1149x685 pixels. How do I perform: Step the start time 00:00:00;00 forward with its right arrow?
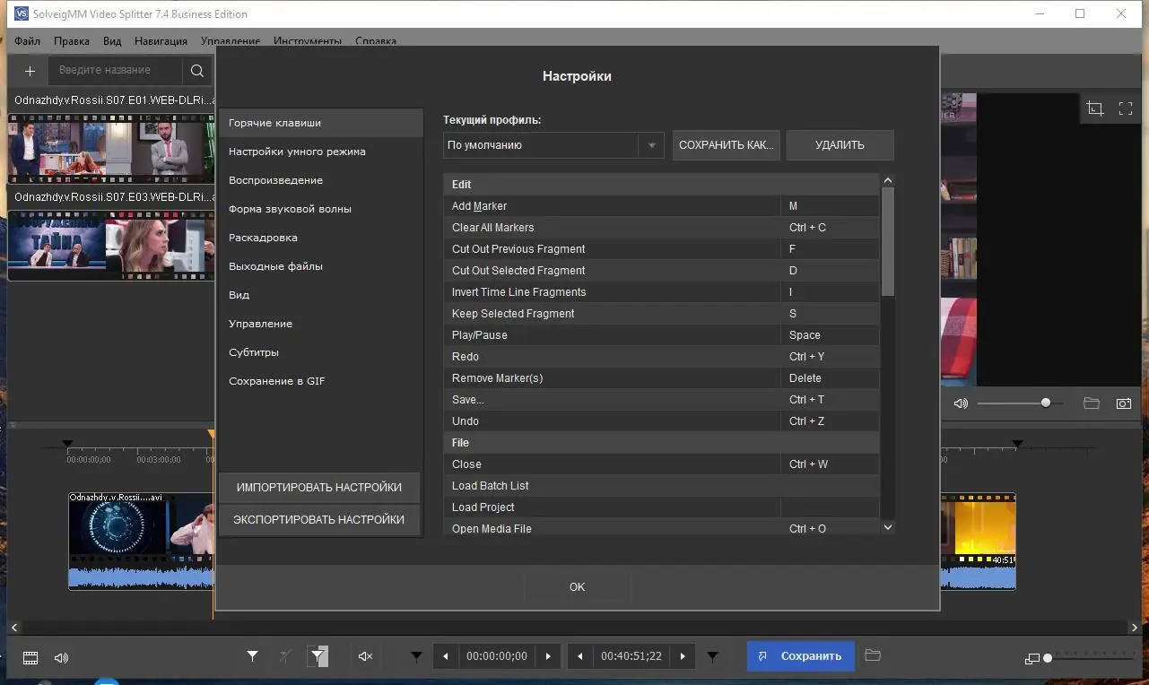(548, 656)
